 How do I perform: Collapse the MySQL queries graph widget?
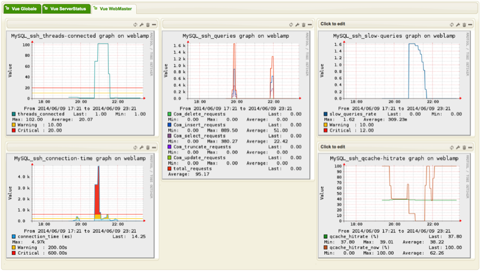(x=310, y=25)
